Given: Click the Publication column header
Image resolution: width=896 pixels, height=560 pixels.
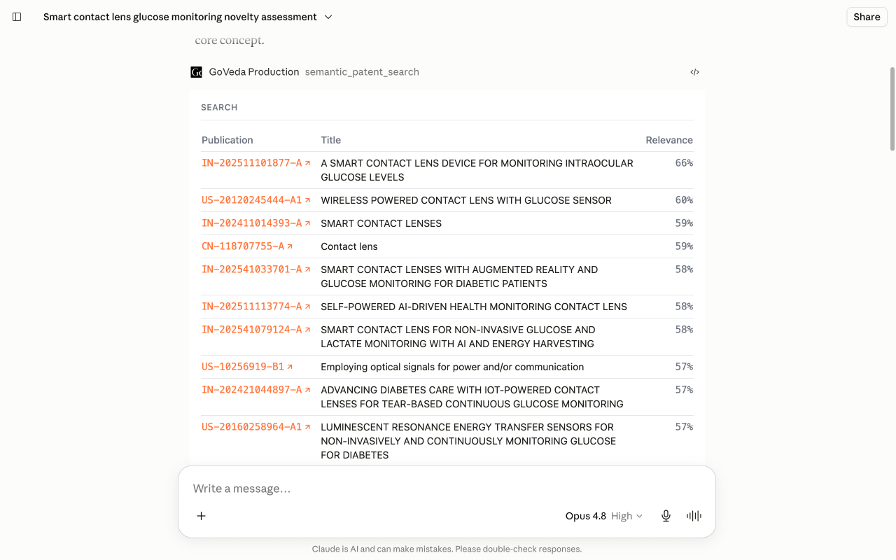Looking at the screenshot, I should pos(227,140).
